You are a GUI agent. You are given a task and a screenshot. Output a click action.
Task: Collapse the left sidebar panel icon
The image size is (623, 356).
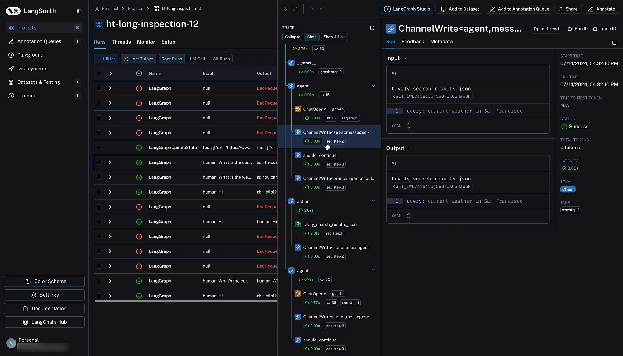(x=79, y=11)
